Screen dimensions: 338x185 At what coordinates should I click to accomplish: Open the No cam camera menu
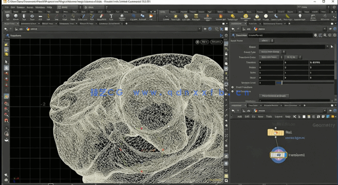point(216,42)
